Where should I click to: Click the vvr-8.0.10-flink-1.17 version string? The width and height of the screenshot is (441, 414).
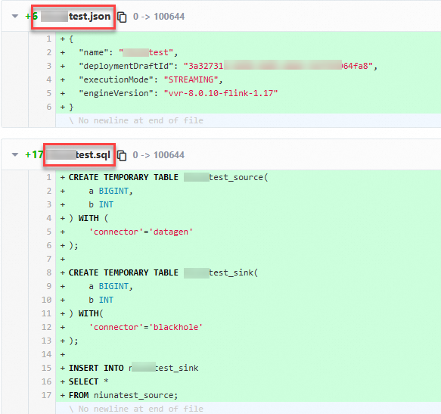[221, 93]
